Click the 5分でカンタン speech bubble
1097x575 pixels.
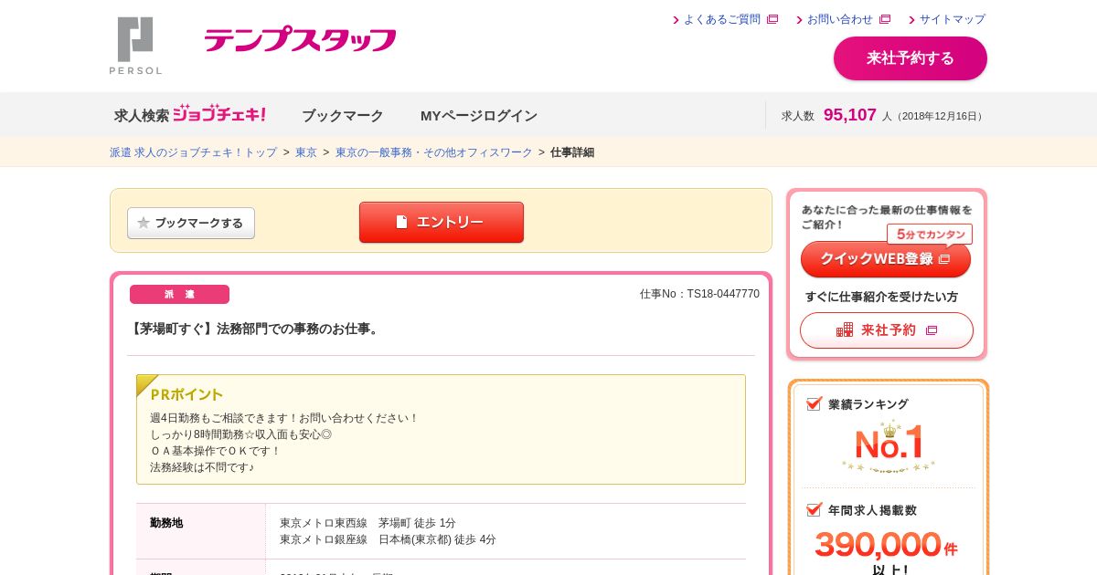pyautogui.click(x=930, y=235)
